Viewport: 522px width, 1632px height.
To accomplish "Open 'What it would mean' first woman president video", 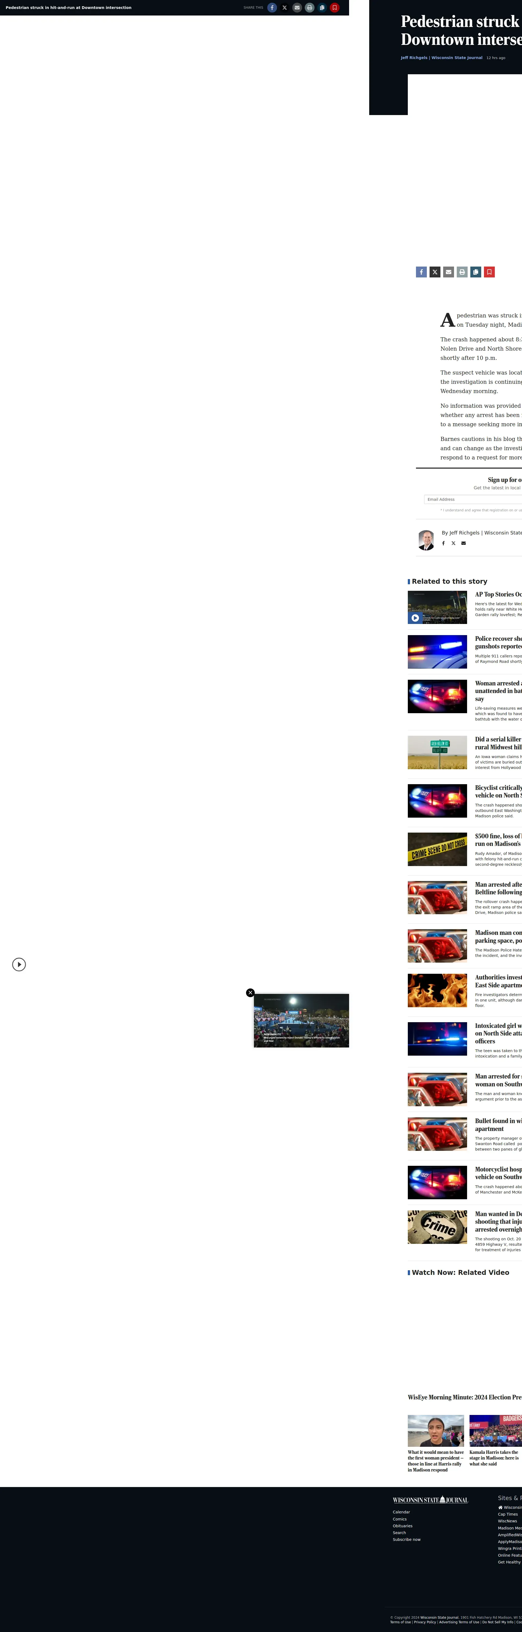I will pyautogui.click(x=436, y=1461).
